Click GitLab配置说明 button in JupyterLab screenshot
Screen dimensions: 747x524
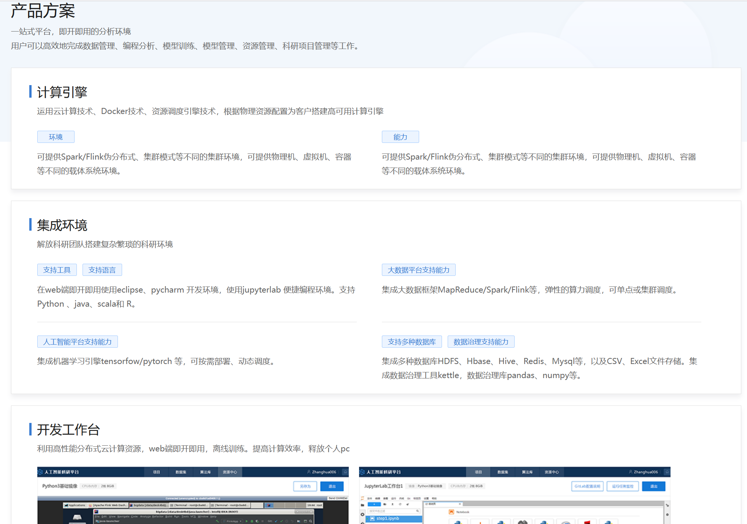[587, 486]
